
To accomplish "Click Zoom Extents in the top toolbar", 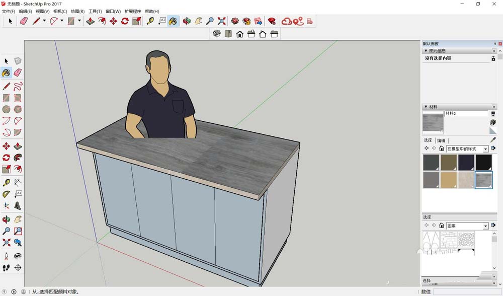I will pyautogui.click(x=221, y=21).
